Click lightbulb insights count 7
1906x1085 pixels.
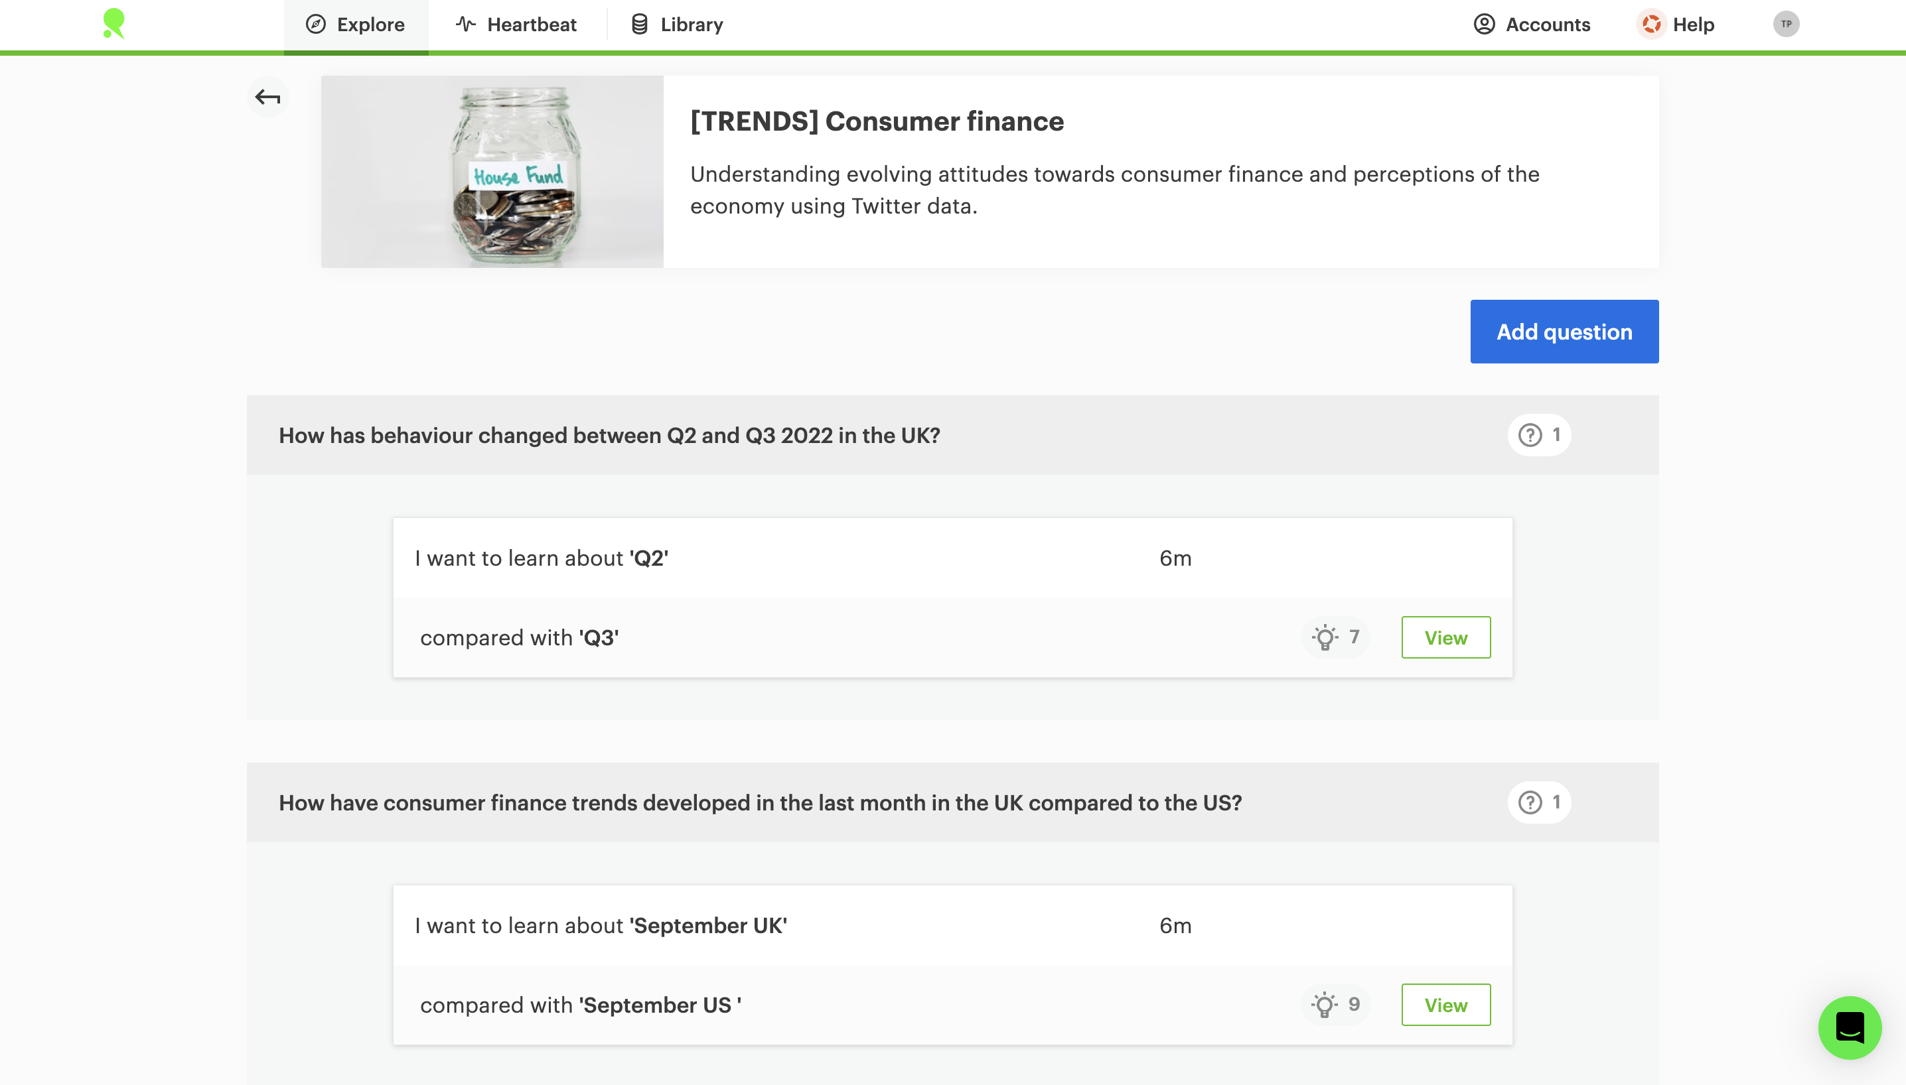click(x=1335, y=637)
